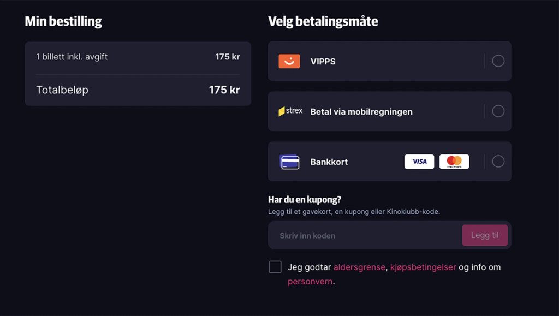Click the orange VIPPS logo icon
The height and width of the screenshot is (316, 559).
[x=290, y=61]
